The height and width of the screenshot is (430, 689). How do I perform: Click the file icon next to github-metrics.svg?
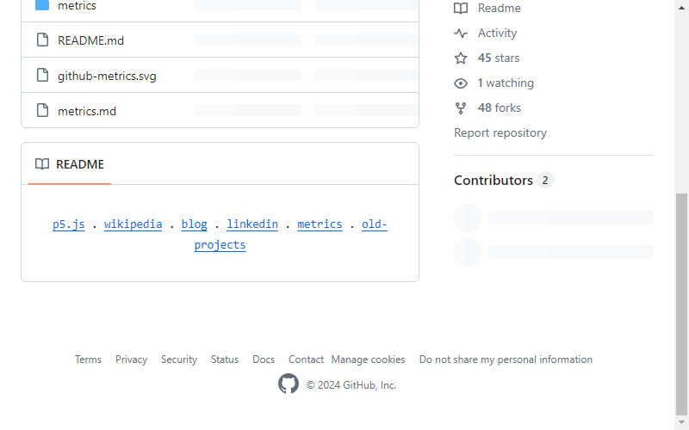coord(42,76)
